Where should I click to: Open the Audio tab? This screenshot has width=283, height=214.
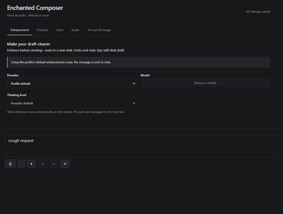[76, 30]
